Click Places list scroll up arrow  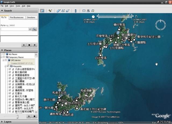coord(36,54)
